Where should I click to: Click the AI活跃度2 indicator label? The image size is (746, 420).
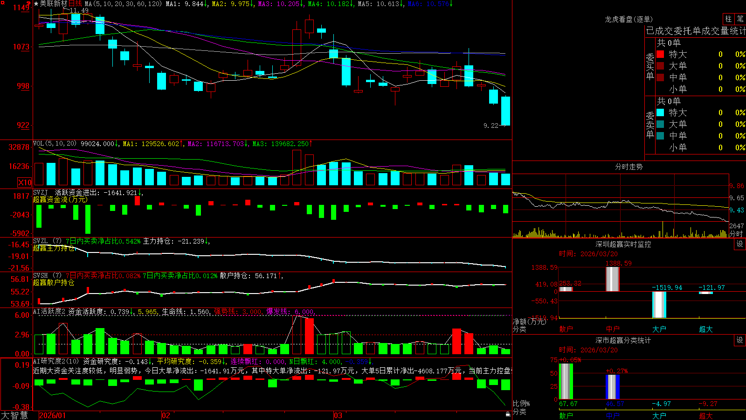(x=49, y=312)
